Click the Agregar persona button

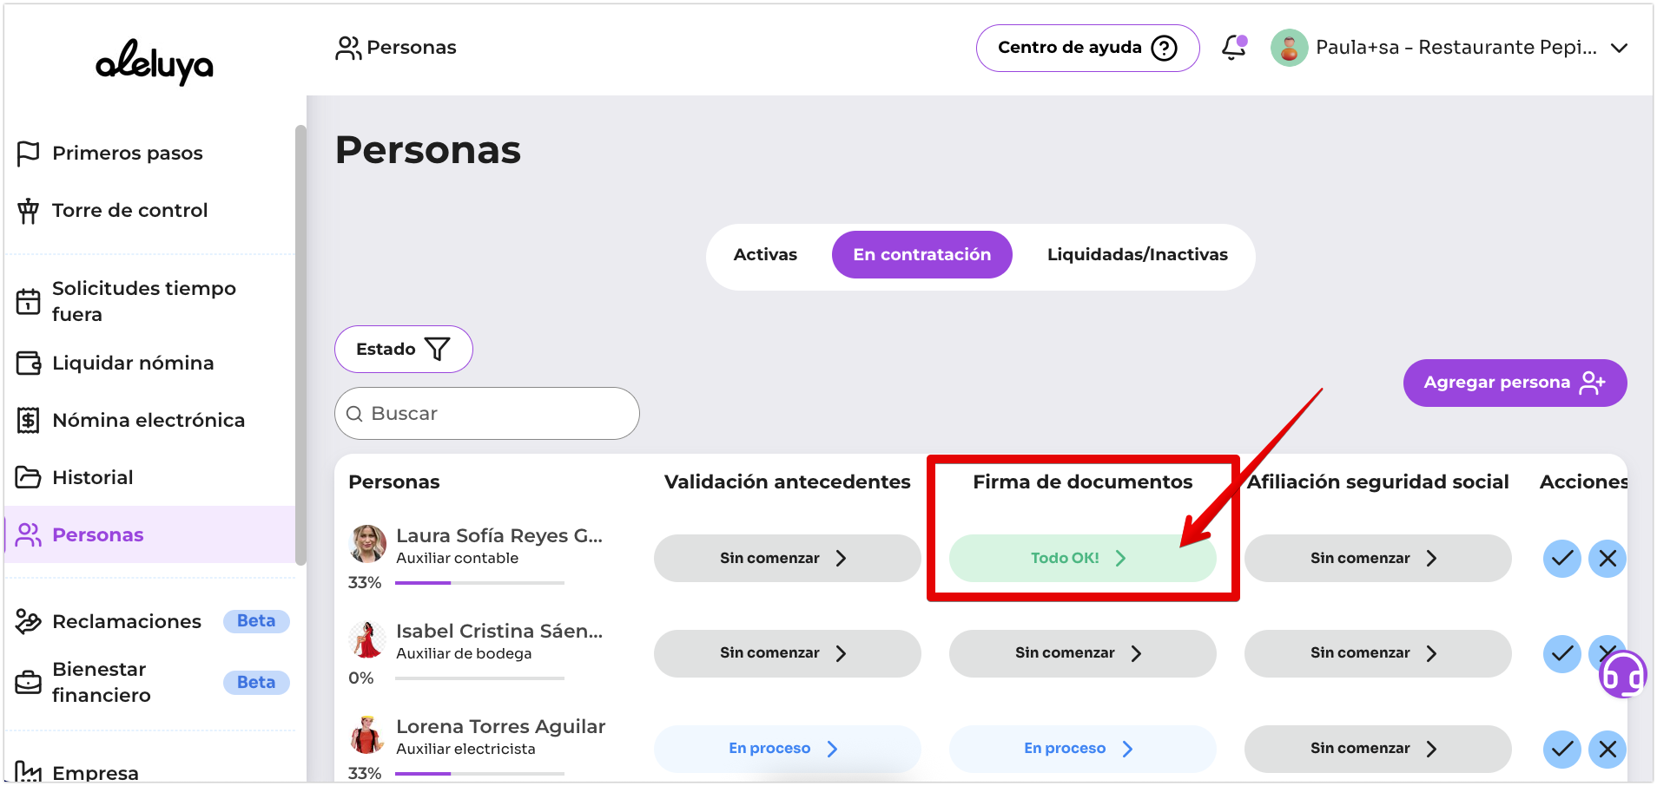pyautogui.click(x=1514, y=383)
